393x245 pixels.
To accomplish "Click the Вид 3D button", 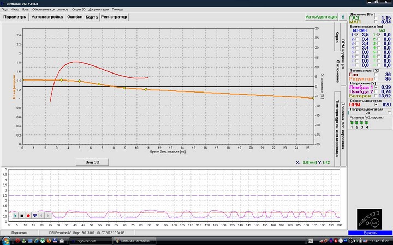I will pyautogui.click(x=93, y=162).
